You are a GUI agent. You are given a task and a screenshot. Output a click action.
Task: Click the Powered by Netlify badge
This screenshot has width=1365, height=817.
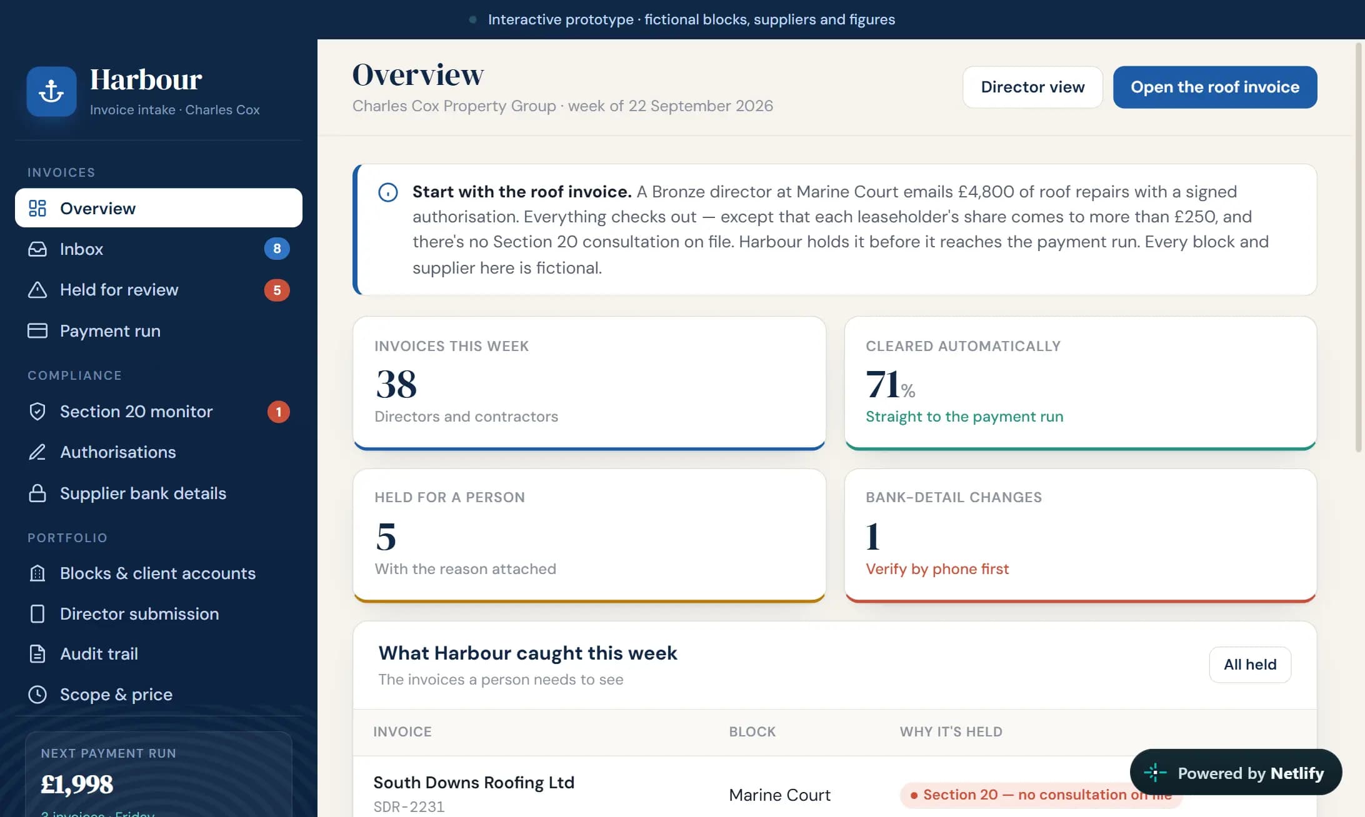[x=1236, y=773]
